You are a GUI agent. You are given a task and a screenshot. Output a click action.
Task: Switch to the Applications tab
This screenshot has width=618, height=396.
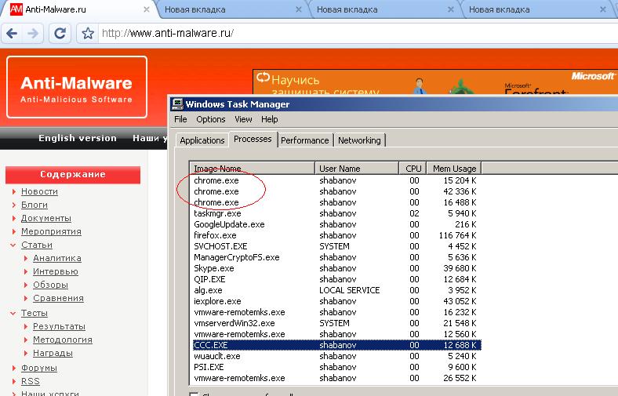202,140
